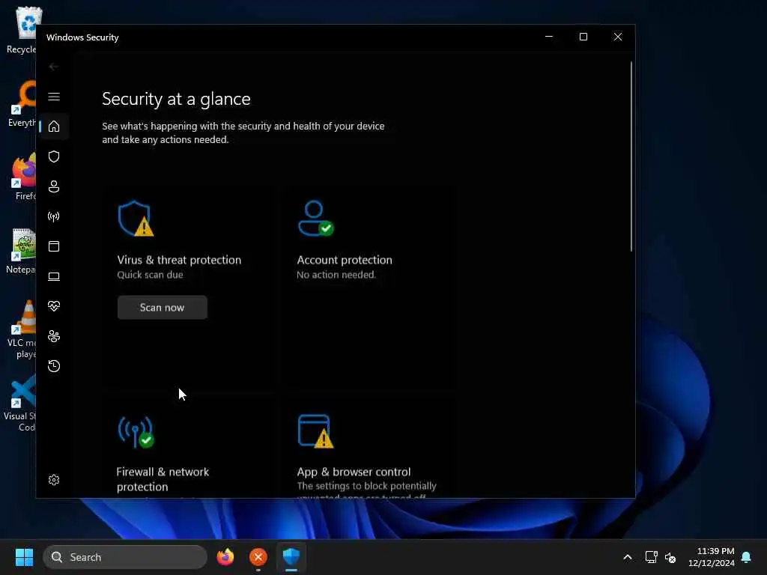Open Settings gear in Windows Security sidebar
Screen dimensions: 767x575
tap(54, 480)
